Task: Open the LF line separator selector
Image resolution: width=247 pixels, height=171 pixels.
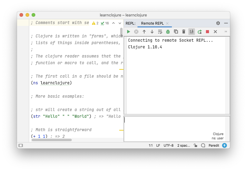Action: 158,145
